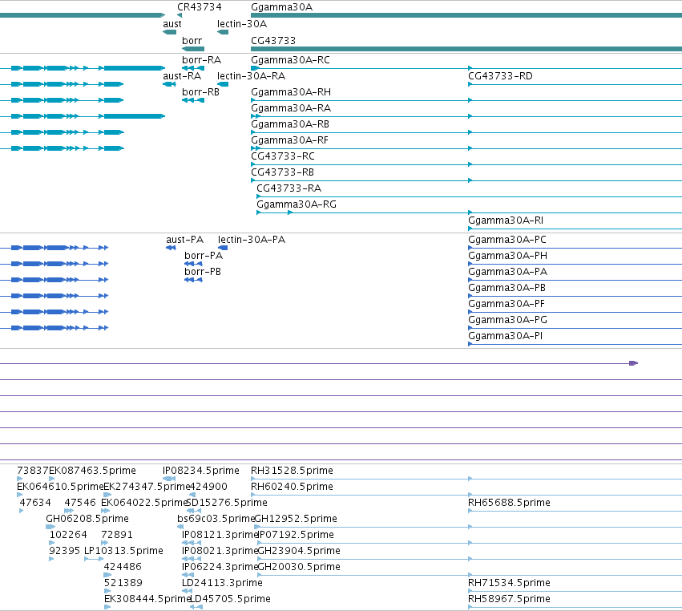Image resolution: width=682 pixels, height=611 pixels.
Task: Select the CG43733-RB transcript label
Action: click(282, 172)
